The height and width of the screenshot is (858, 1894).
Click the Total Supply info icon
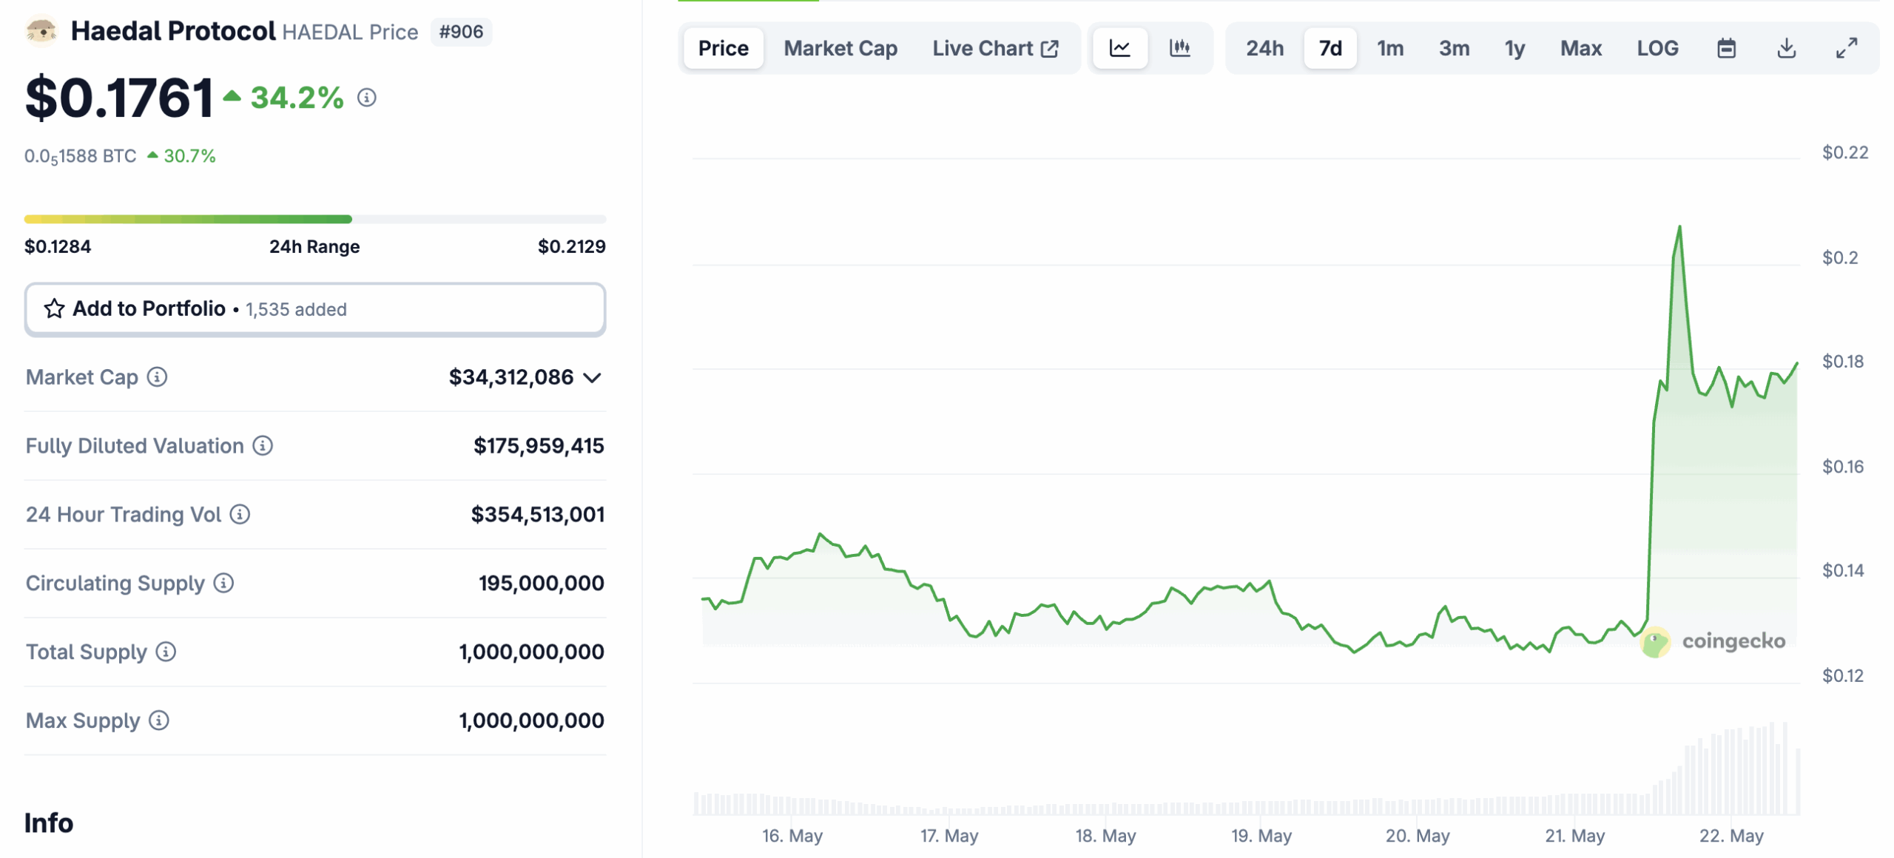166,652
